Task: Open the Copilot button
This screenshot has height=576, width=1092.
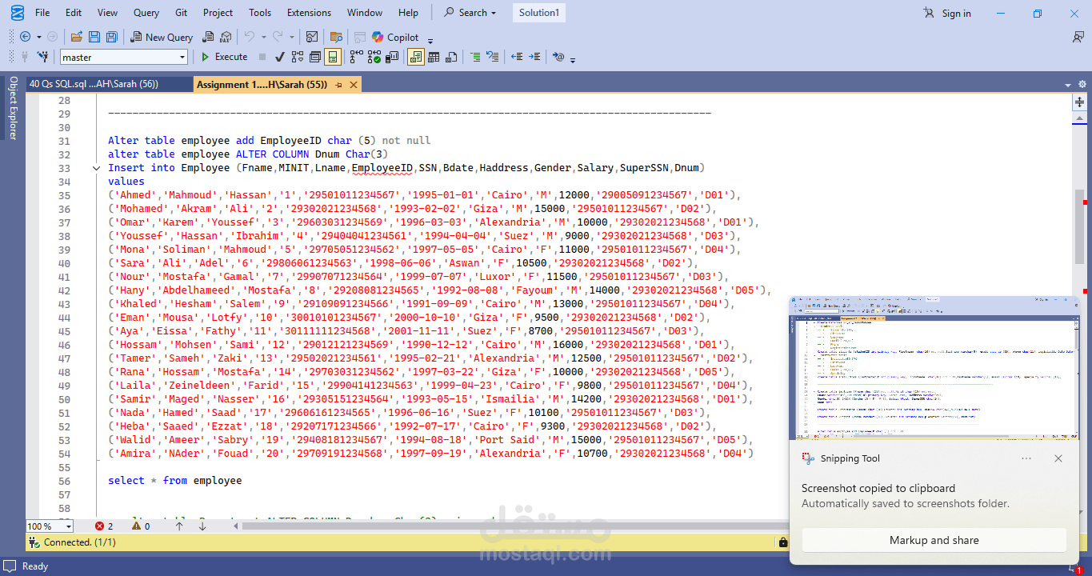Action: 395,37
